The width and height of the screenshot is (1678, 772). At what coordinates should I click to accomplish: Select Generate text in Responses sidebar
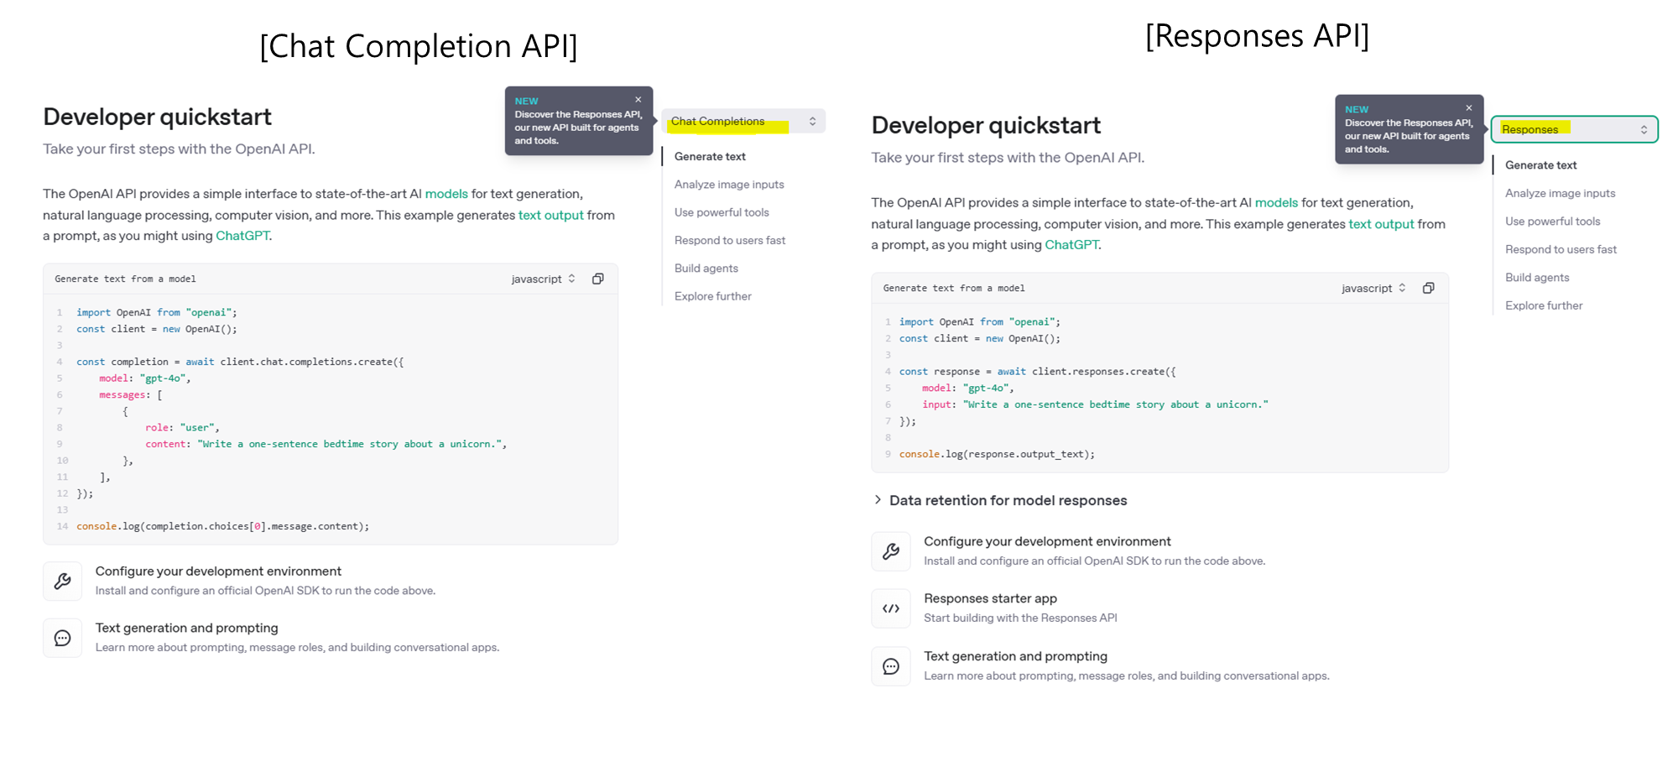point(1540,165)
